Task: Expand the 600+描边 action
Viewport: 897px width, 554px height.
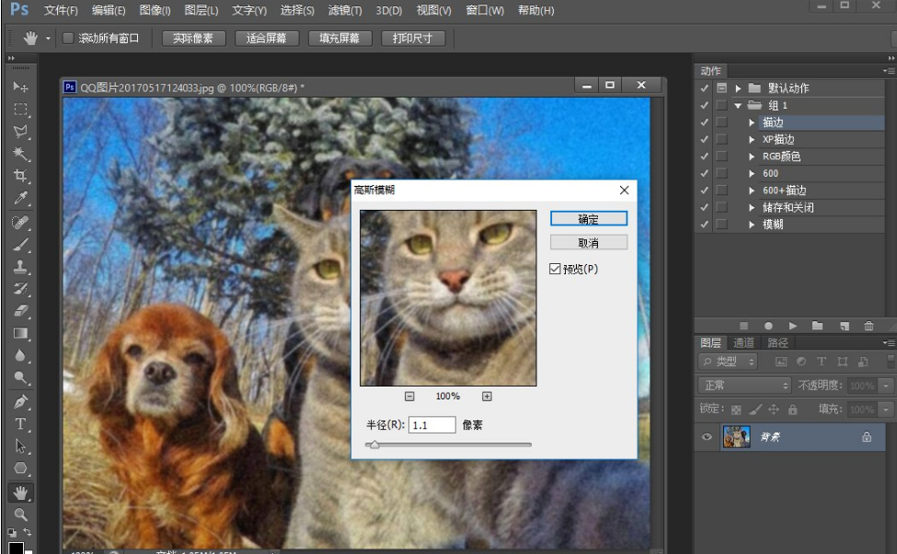Action: (752, 190)
